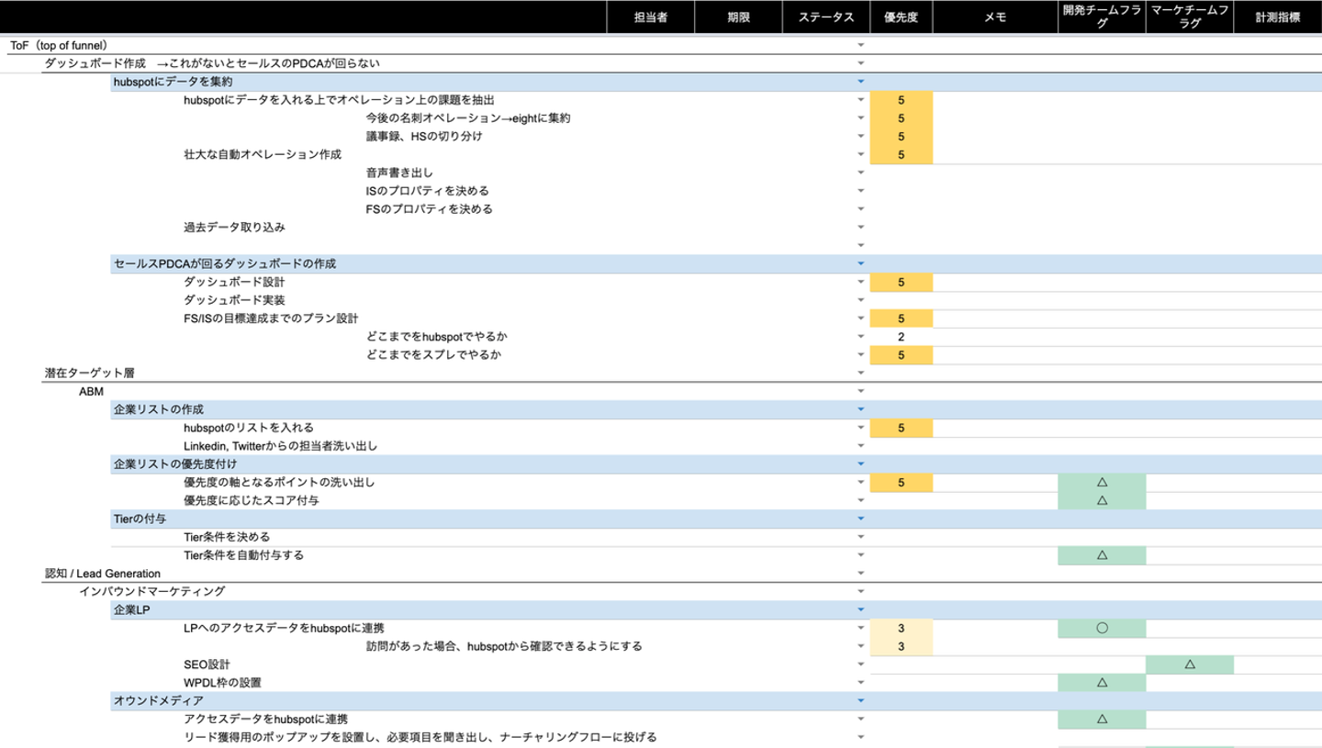Click the ダッシュボード作成 heading cell
The height and width of the screenshot is (748, 1322).
pos(212,63)
